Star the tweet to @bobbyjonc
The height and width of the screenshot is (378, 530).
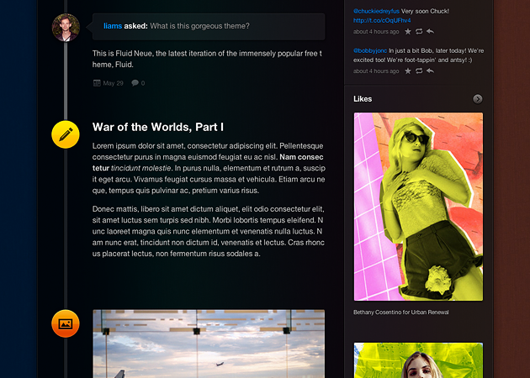408,71
